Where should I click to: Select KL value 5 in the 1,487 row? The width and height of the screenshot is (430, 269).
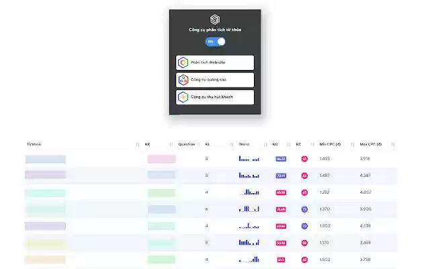[206, 176]
